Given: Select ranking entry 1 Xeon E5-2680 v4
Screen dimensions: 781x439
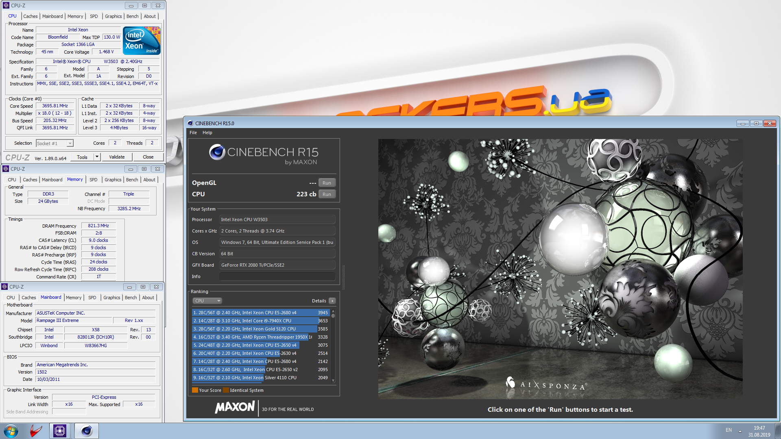Looking at the screenshot, I should pyautogui.click(x=260, y=313).
